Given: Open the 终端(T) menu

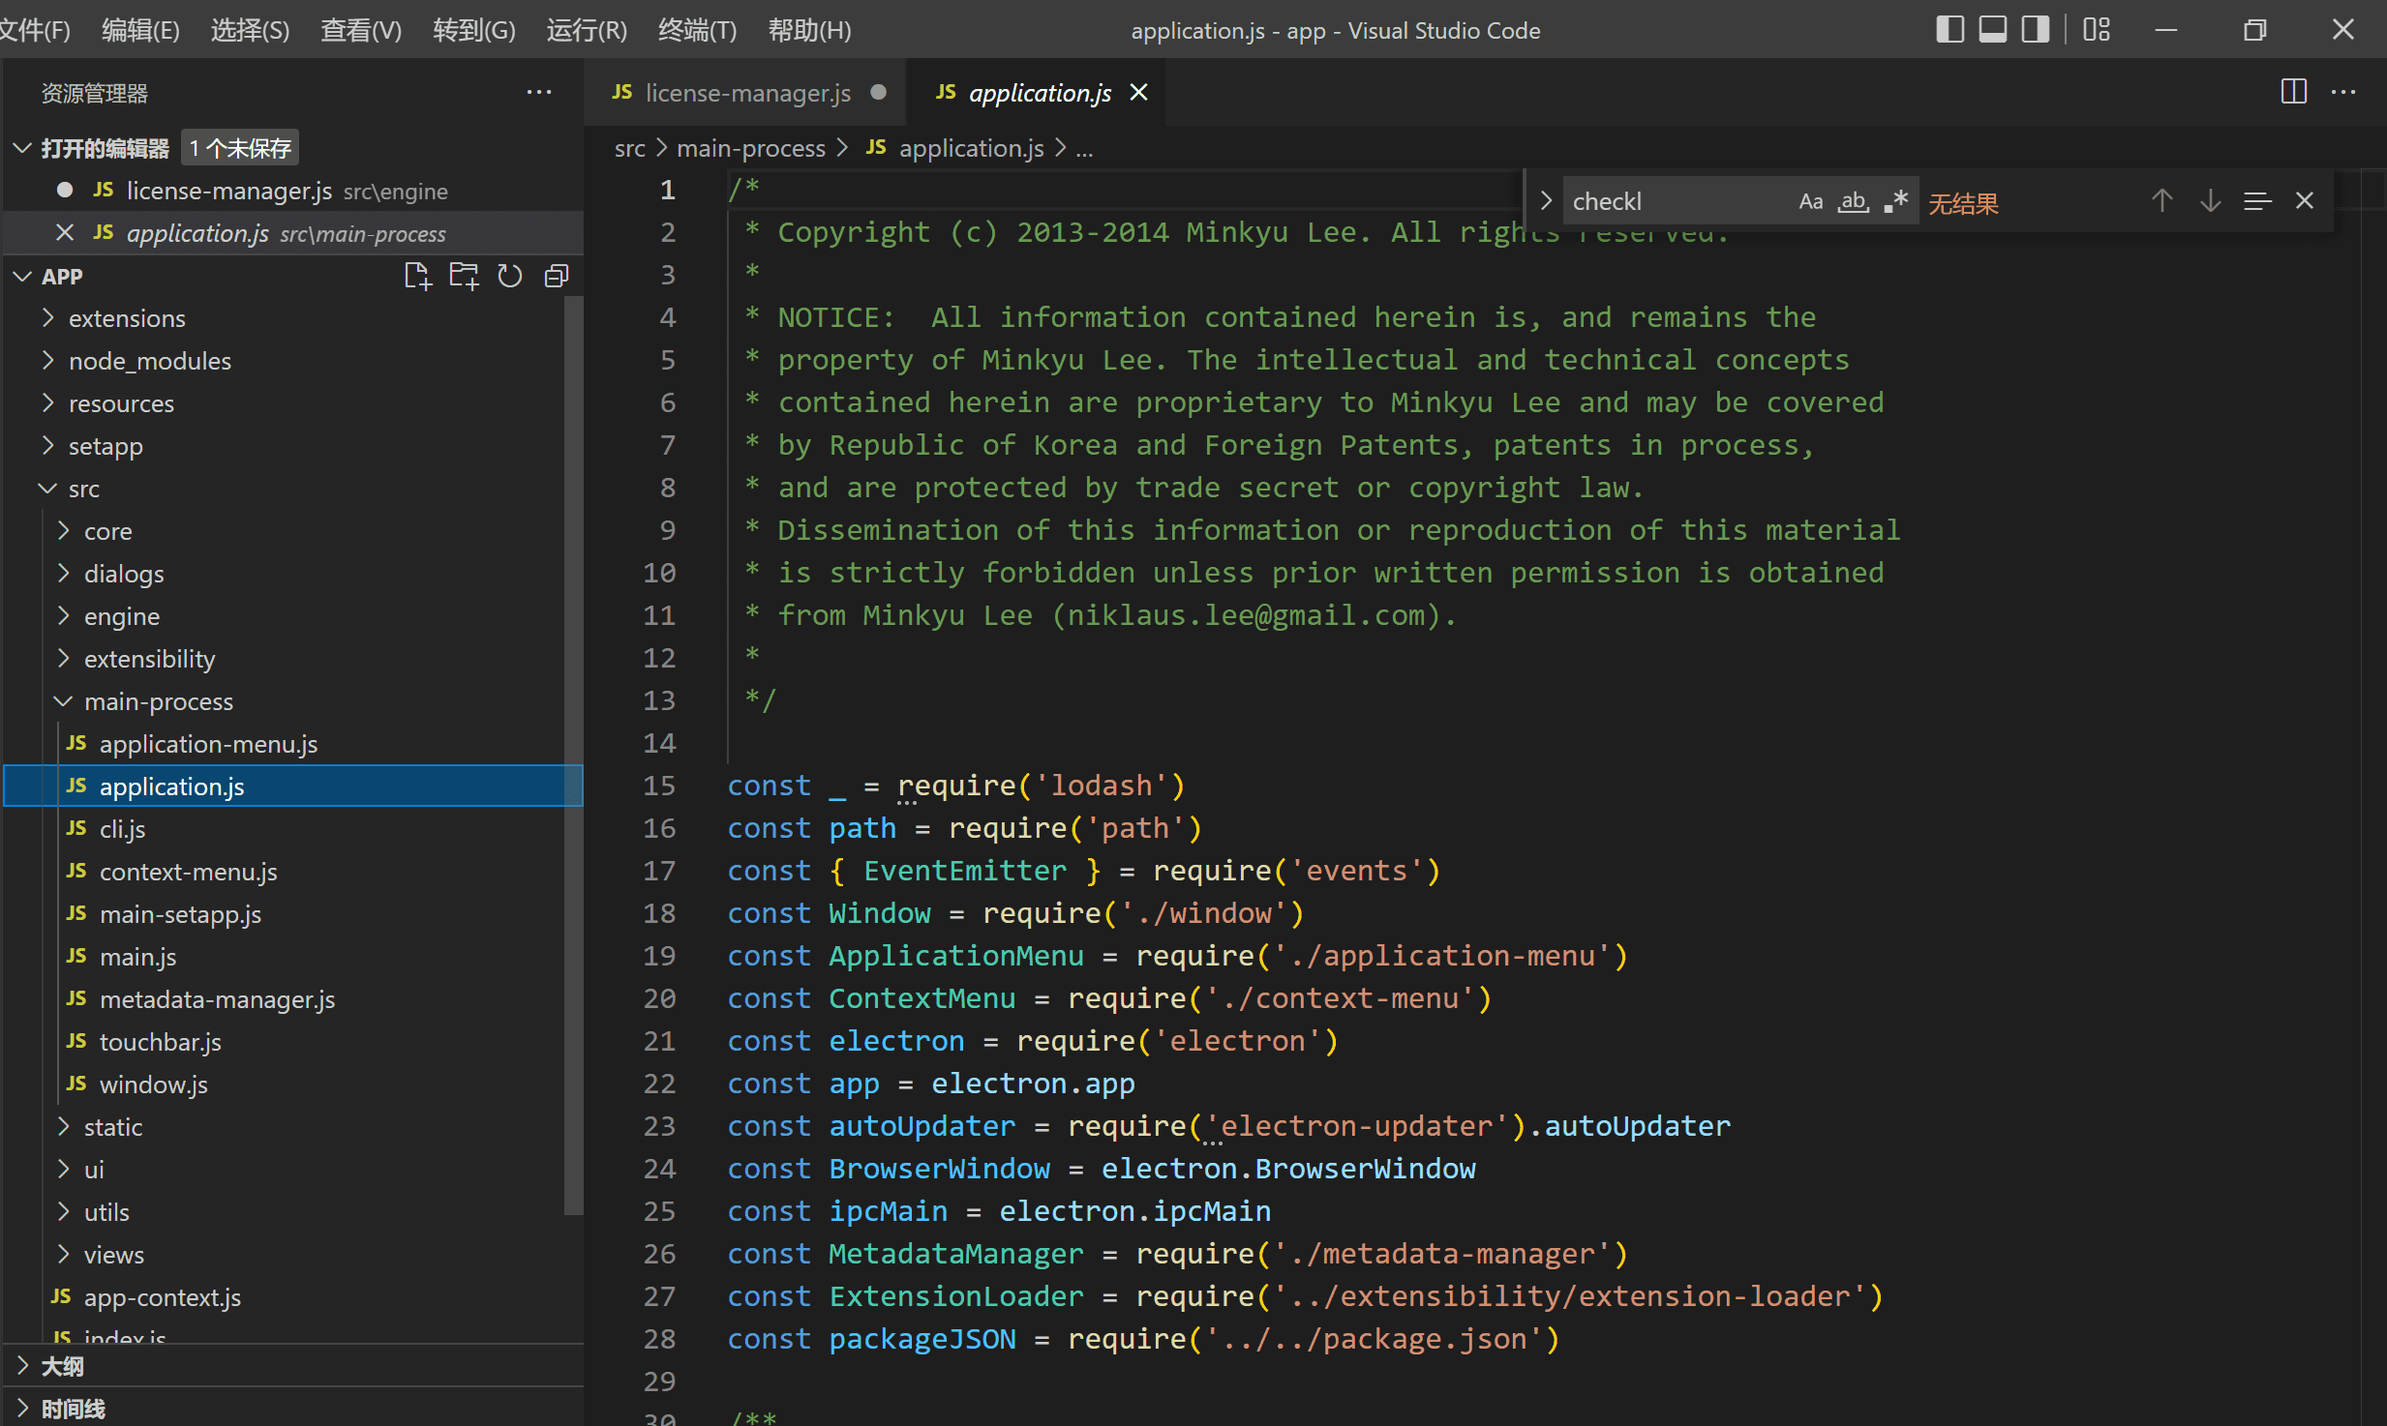Looking at the screenshot, I should point(697,30).
